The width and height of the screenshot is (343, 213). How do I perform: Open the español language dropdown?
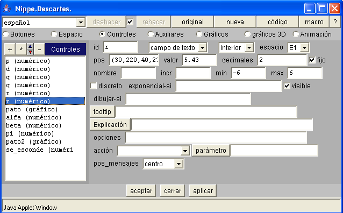(x=81, y=23)
